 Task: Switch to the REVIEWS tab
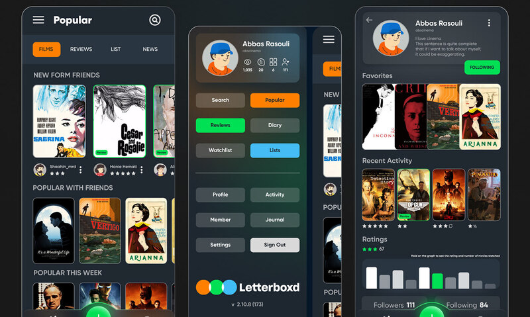pos(81,49)
